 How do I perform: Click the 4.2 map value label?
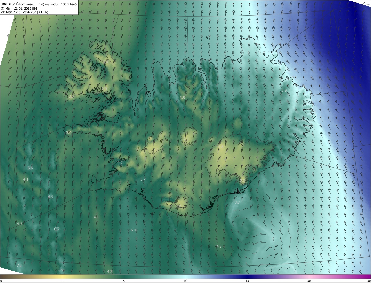110,271
